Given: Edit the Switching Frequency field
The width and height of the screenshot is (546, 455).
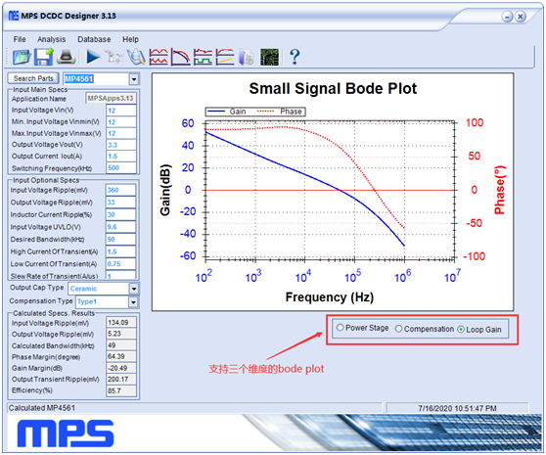Looking at the screenshot, I should coord(121,167).
